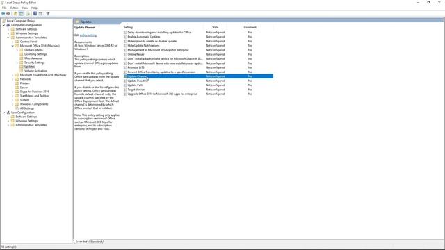
Task: Select the Network folder in the tree
Action: (x=25, y=79)
